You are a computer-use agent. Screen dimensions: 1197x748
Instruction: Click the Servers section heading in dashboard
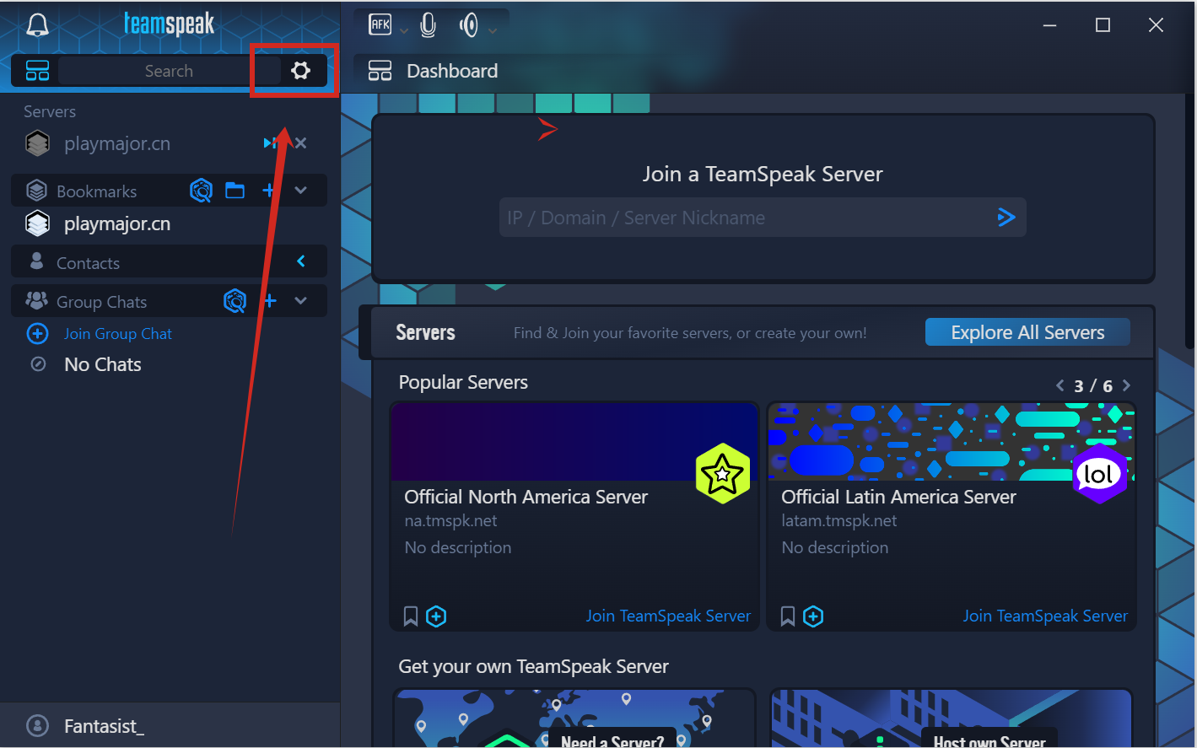pyautogui.click(x=425, y=332)
